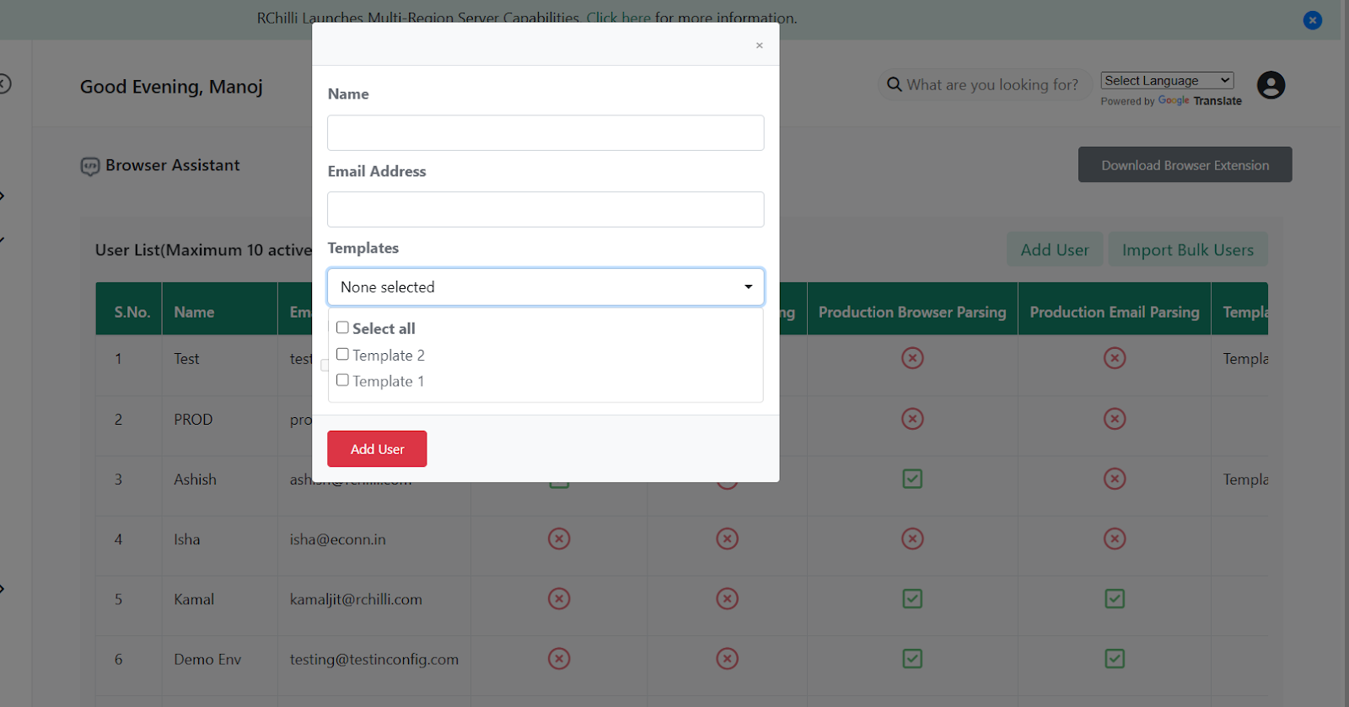Click Test's Production Browser Parsing cross icon

pos(912,358)
